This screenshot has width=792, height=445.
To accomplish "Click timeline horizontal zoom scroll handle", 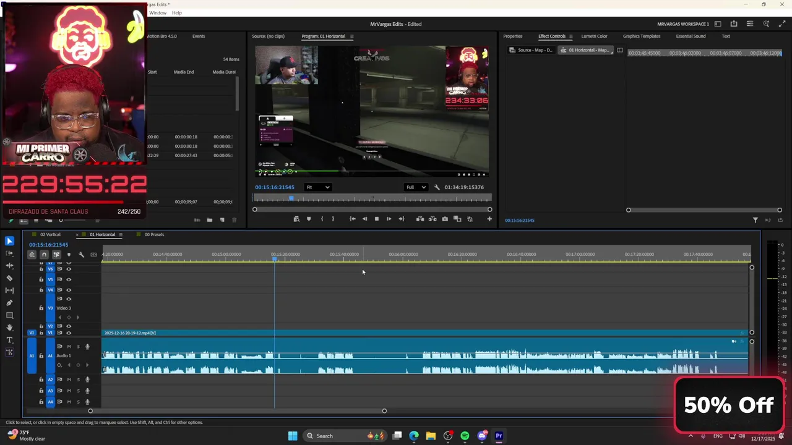I will coord(384,411).
